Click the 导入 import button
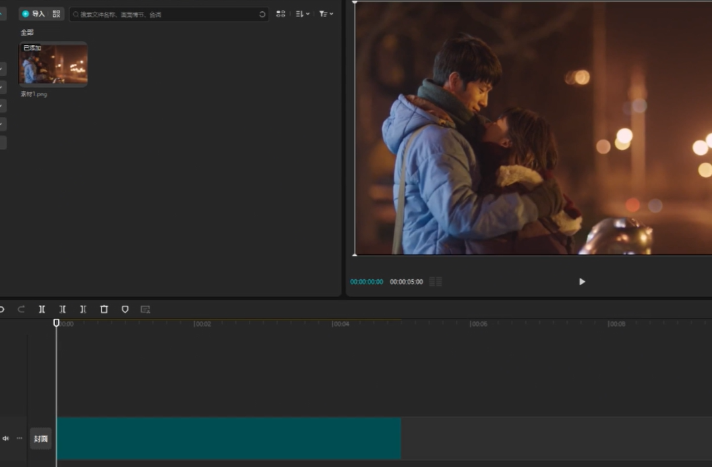This screenshot has height=467, width=712. click(34, 14)
